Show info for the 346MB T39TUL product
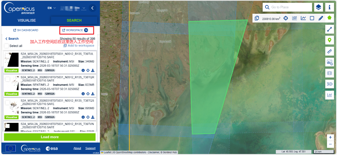337x155 pixels. coord(83,71)
